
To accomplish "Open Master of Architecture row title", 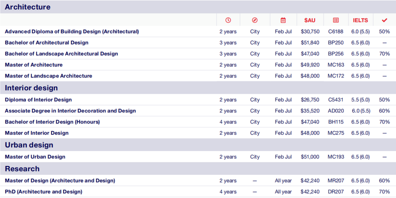I will pos(34,65).
